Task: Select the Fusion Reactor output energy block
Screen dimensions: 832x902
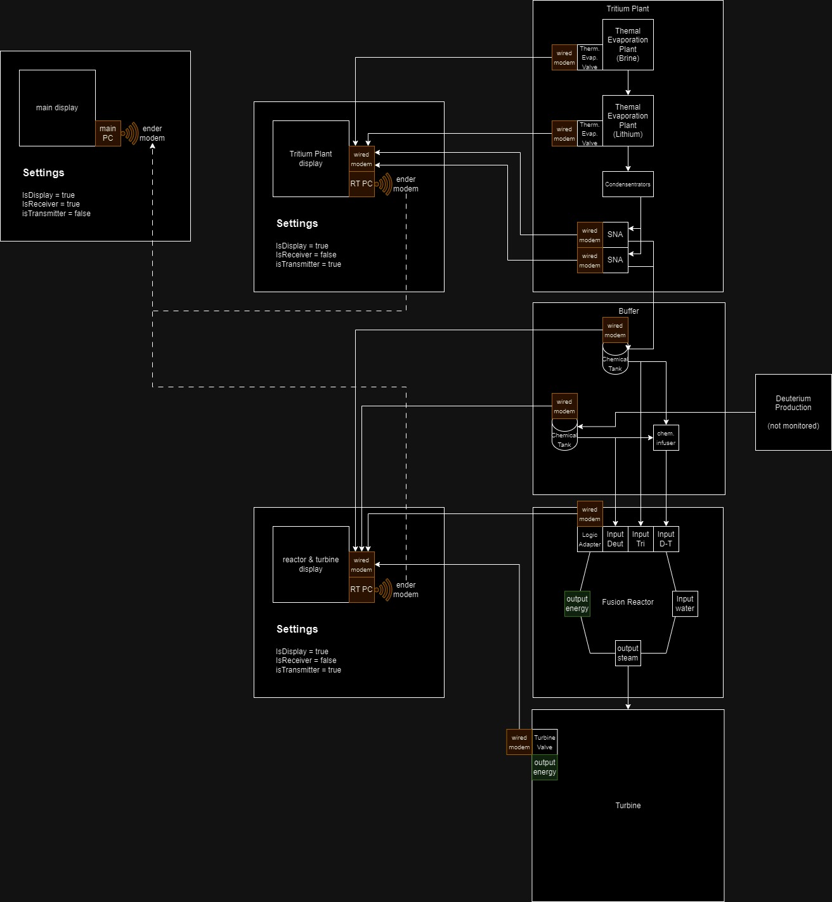Action: (x=577, y=603)
